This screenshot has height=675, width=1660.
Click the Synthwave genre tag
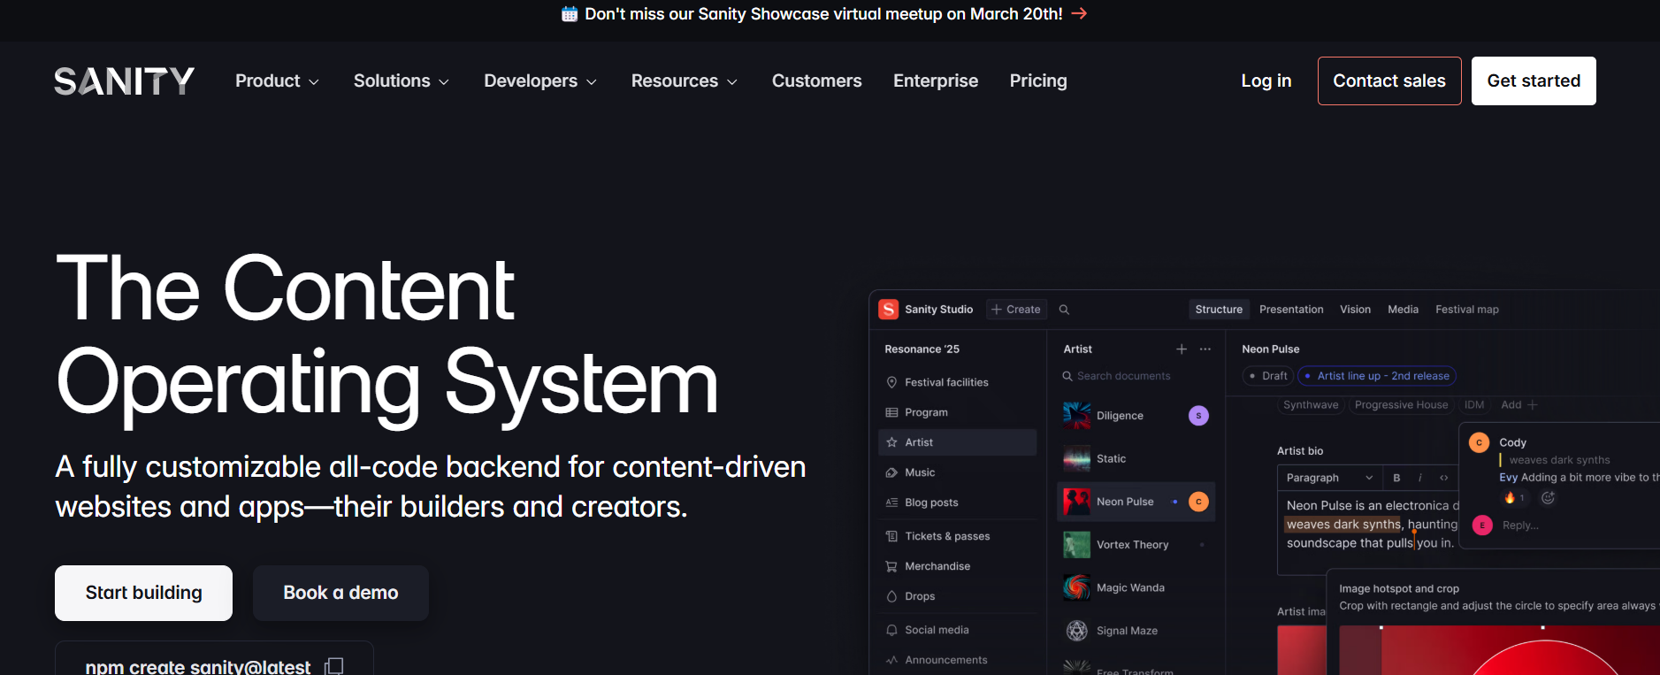(x=1311, y=405)
